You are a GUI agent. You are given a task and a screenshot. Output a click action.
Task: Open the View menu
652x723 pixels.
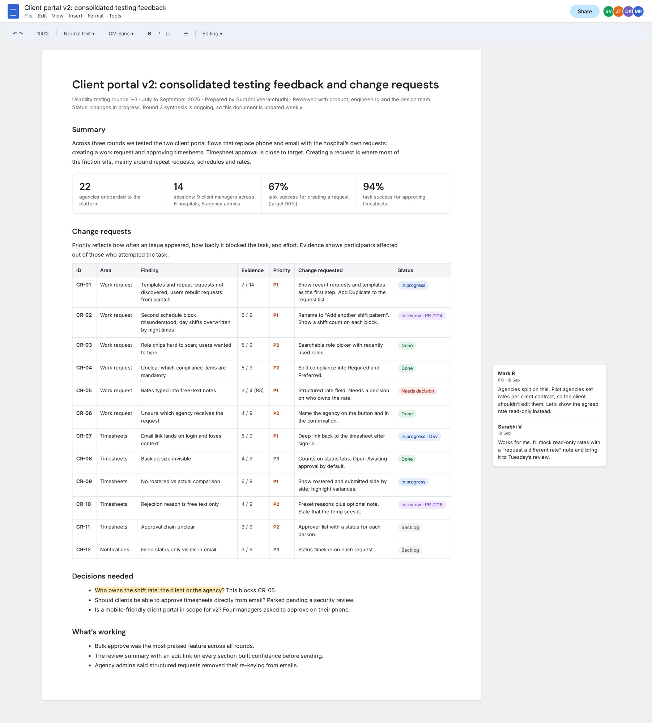pos(57,16)
